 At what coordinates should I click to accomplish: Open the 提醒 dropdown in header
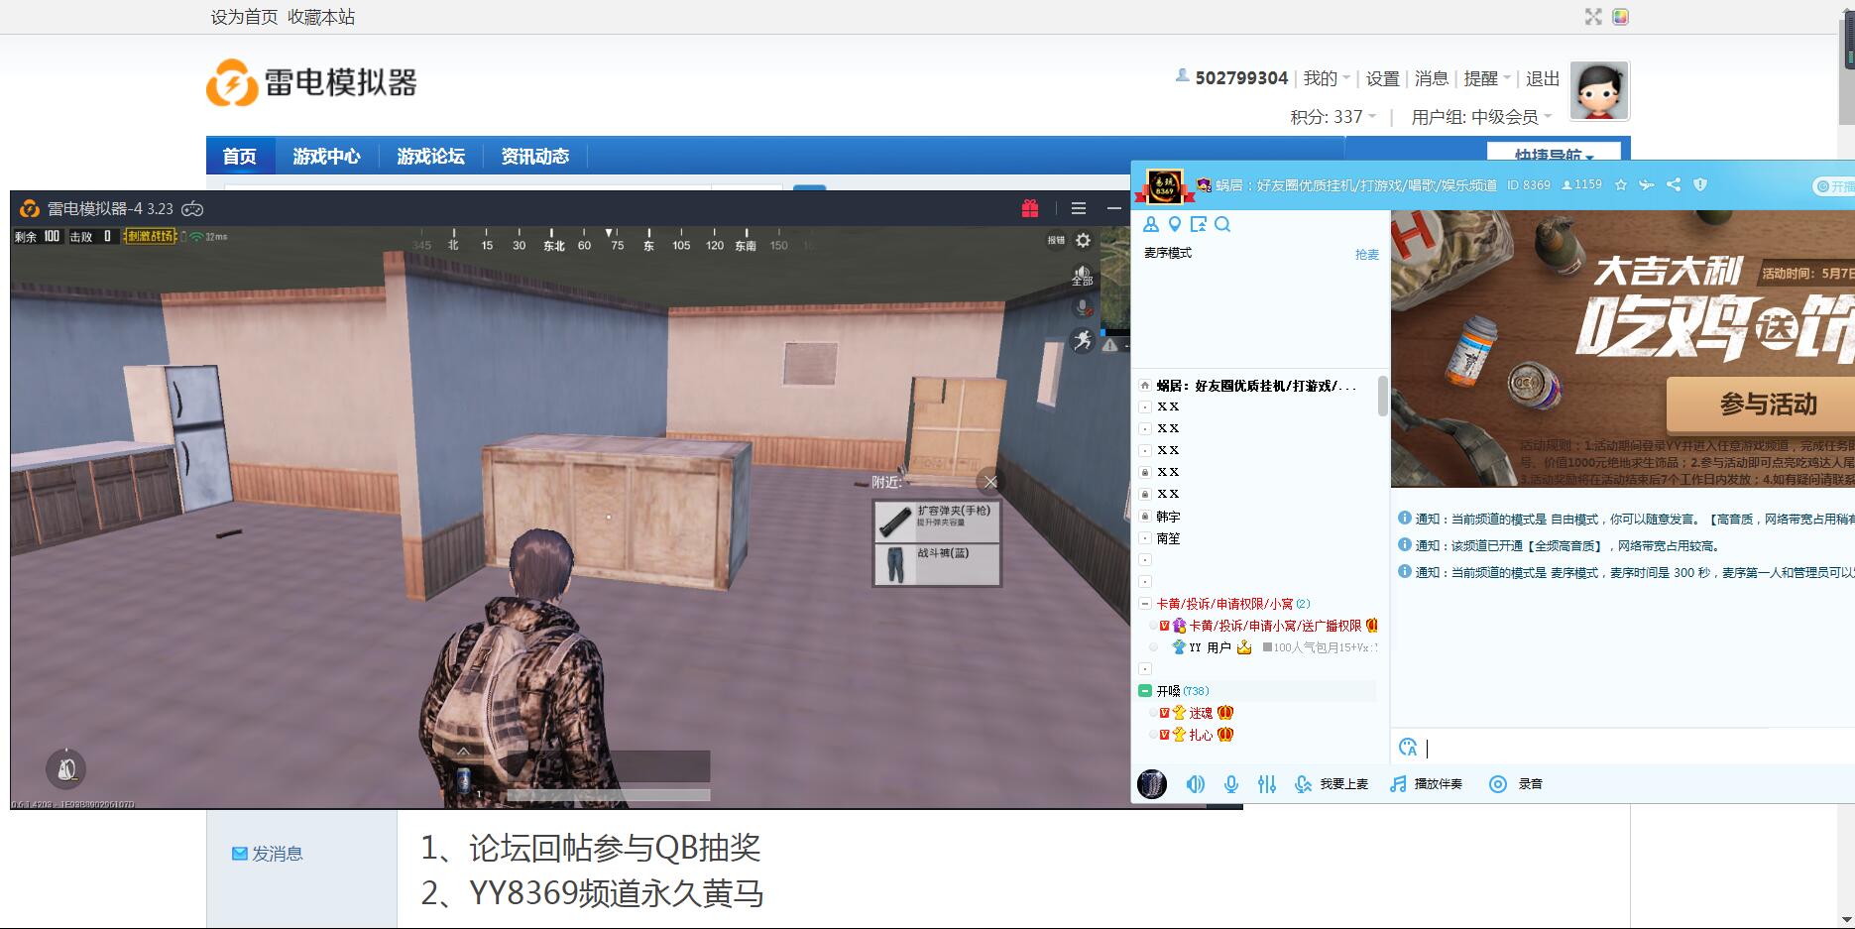coord(1486,78)
